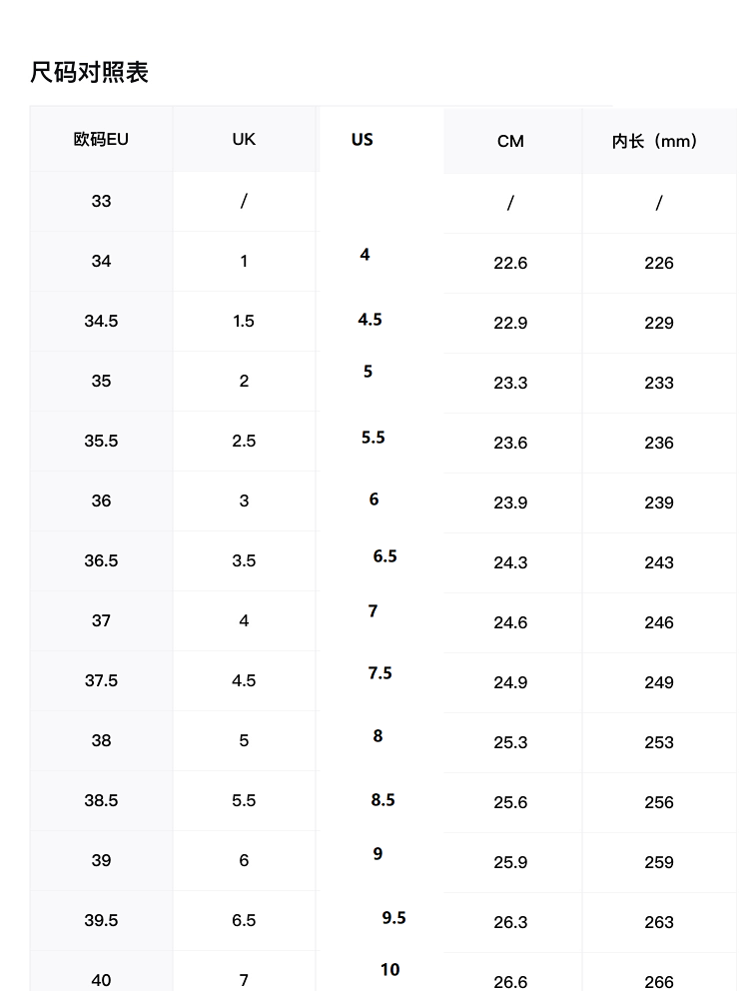Click the EU size 33 cell
This screenshot has width=749, height=991.
click(101, 201)
